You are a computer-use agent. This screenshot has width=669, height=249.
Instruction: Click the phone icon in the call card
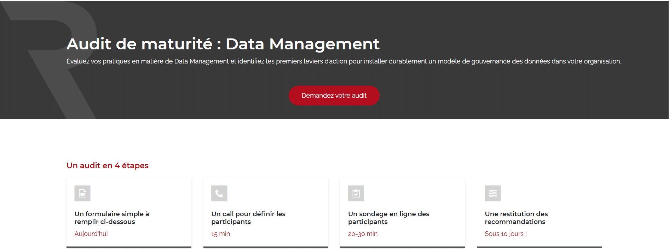tap(219, 193)
